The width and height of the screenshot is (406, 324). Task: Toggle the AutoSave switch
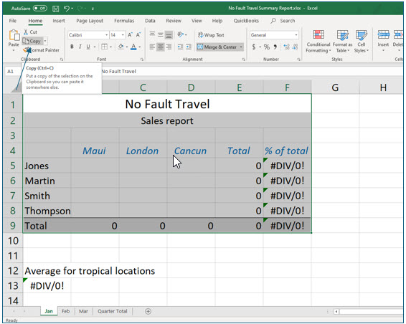pos(40,9)
